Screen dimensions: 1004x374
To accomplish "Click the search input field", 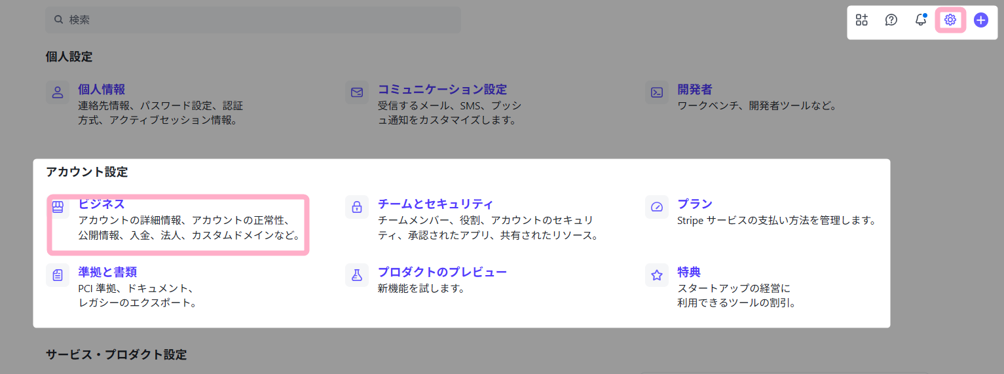I will click(x=252, y=20).
